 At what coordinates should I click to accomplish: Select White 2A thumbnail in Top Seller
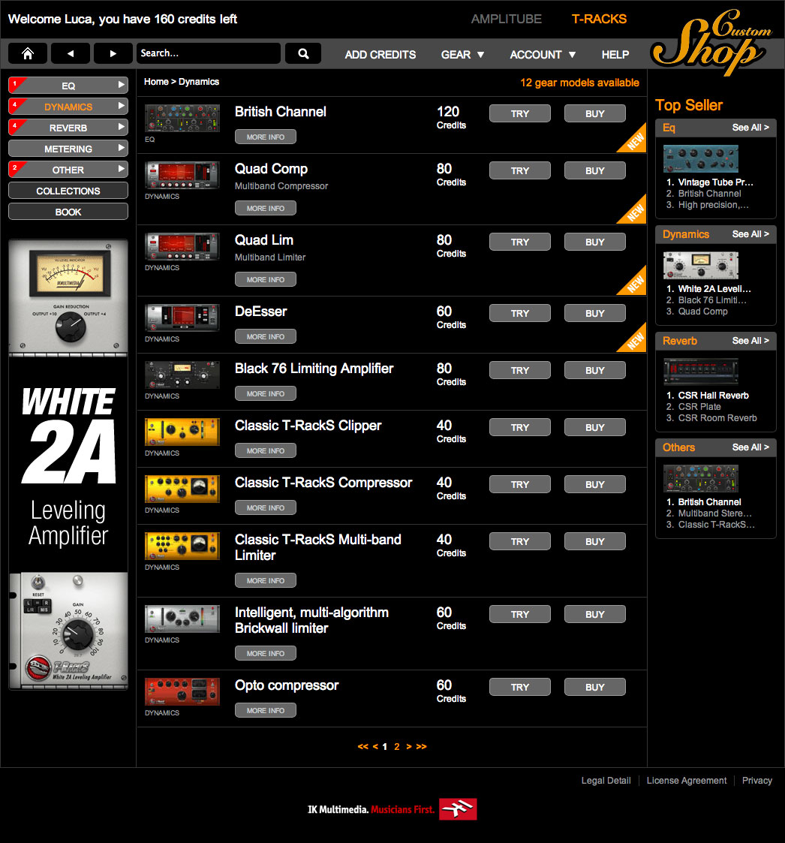[x=700, y=265]
